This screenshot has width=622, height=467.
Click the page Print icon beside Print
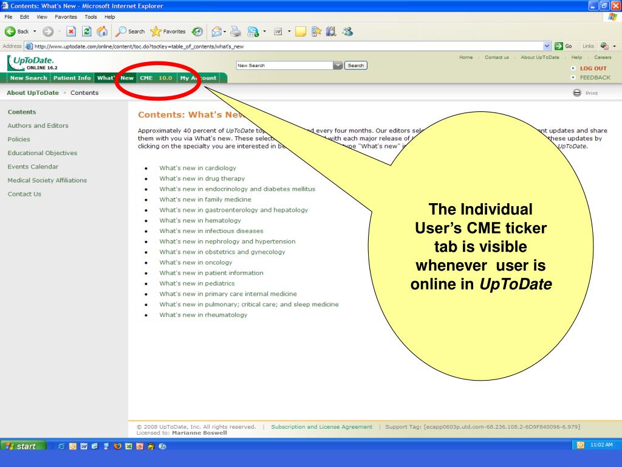coord(577,93)
